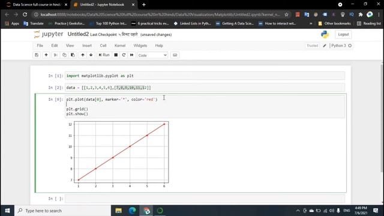Open the Practice GeeksforGeeks bookmark

tap(67, 23)
